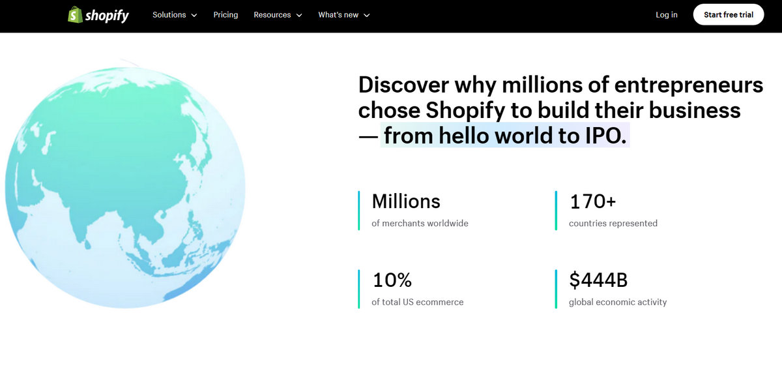Click 'of total US ecommerce' caption
The height and width of the screenshot is (373, 782).
(418, 303)
